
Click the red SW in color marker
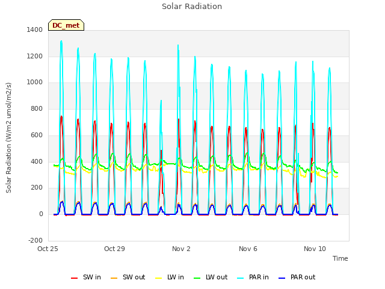[74, 278]
